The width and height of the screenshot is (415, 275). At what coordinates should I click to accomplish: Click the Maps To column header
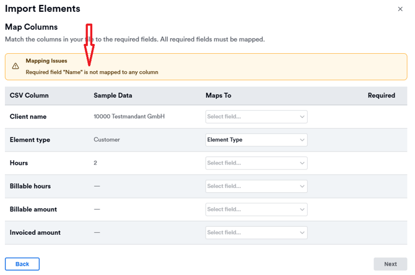pyautogui.click(x=218, y=96)
